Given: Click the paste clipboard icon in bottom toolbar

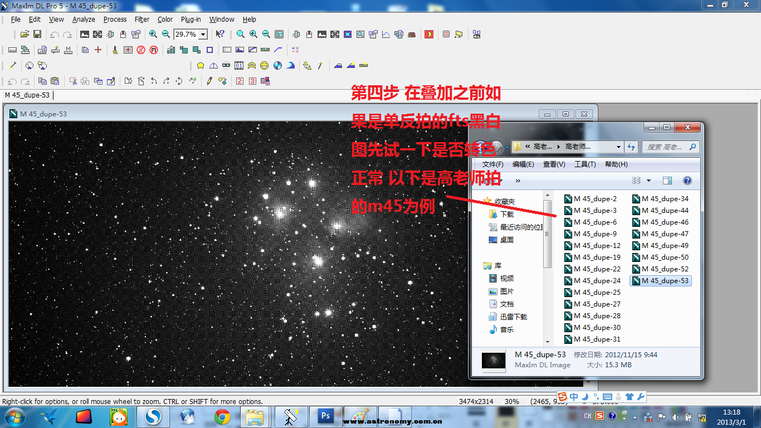Looking at the screenshot, I should click(x=55, y=81).
